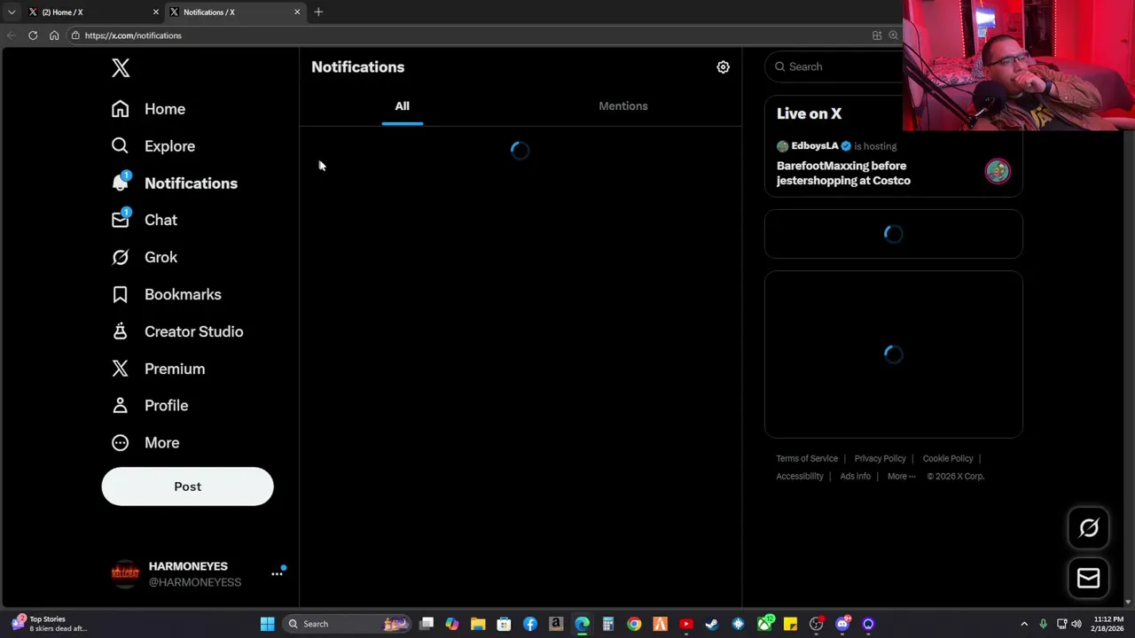Open the floating Grok button
This screenshot has width=1135, height=638.
(x=1088, y=528)
